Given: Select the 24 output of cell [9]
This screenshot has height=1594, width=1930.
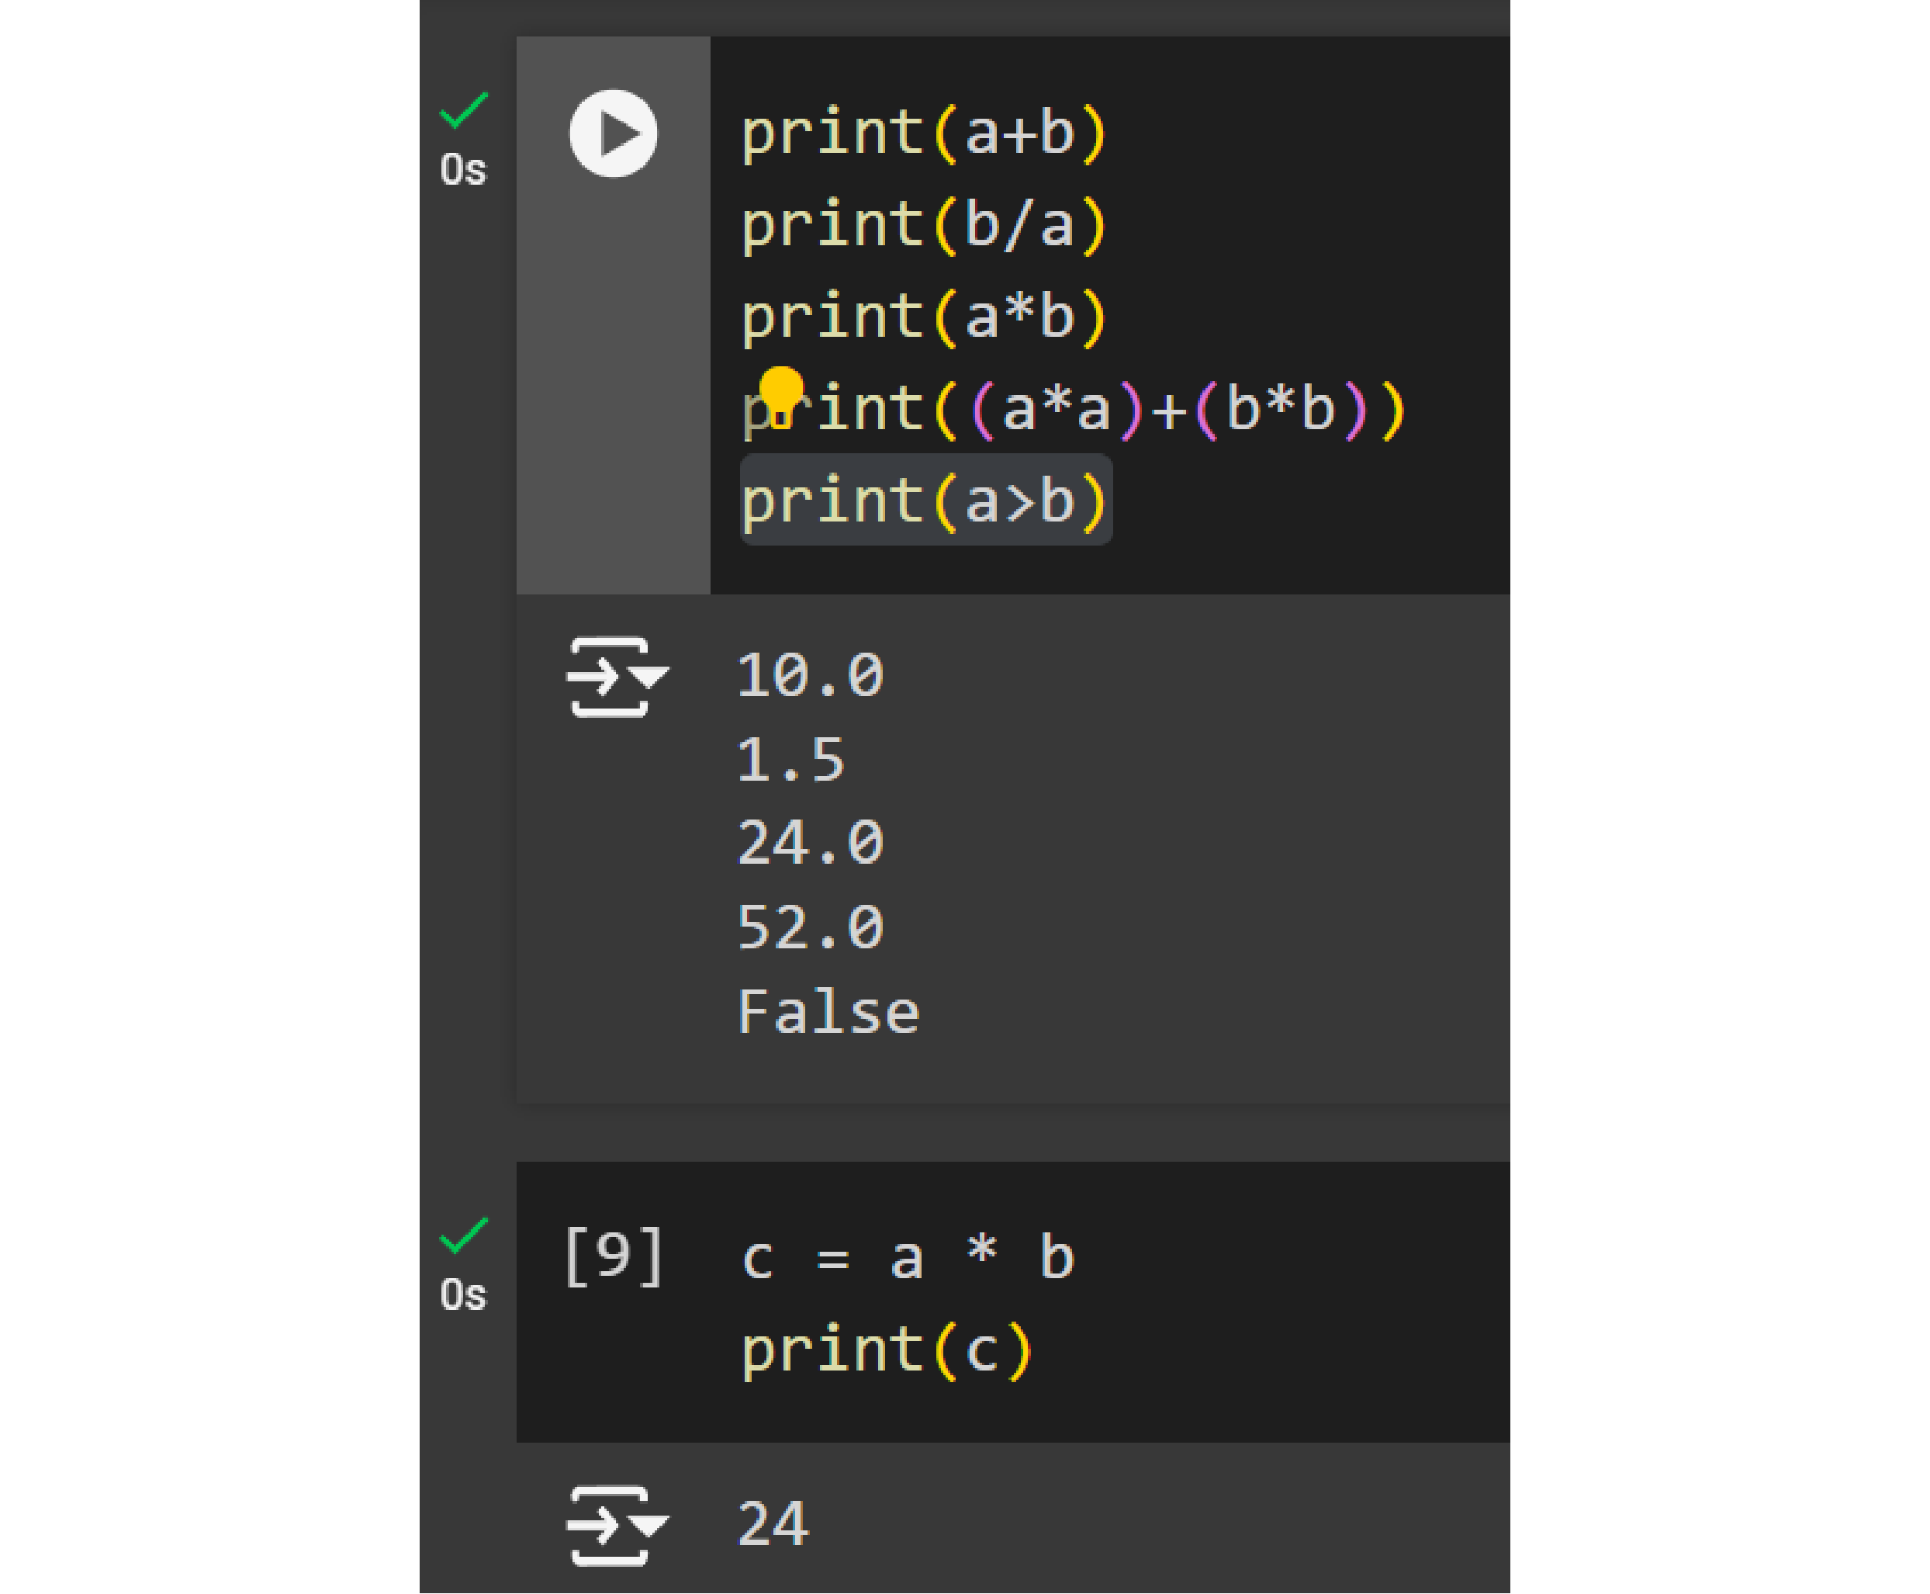Looking at the screenshot, I should pyautogui.click(x=773, y=1524).
